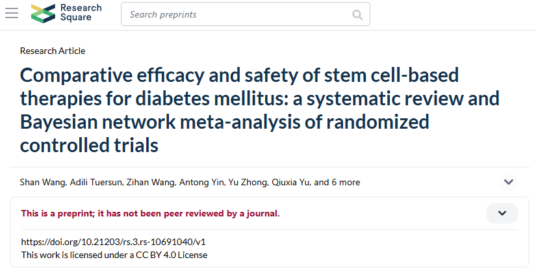Select author Qiuxia Yu
The width and height of the screenshot is (536, 273).
(290, 182)
